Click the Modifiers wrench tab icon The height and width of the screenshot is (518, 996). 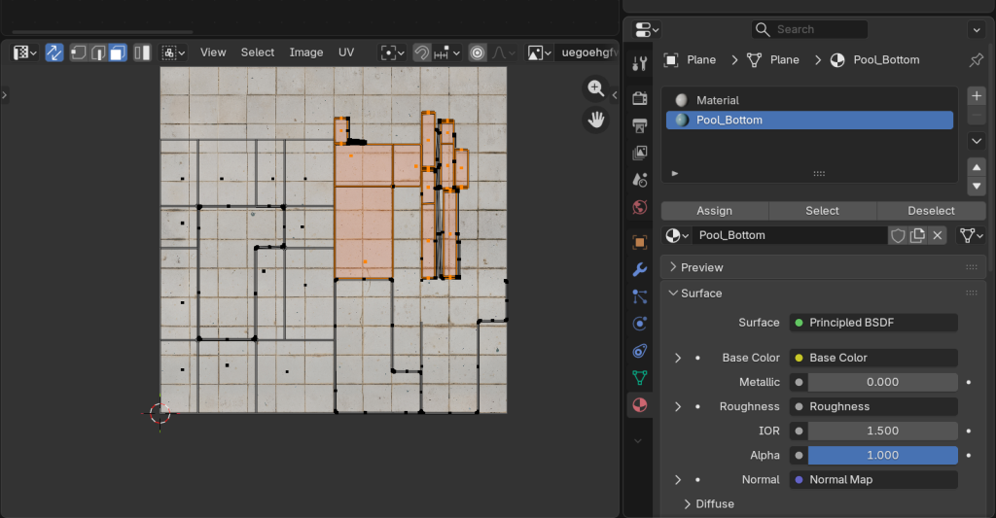pos(639,269)
